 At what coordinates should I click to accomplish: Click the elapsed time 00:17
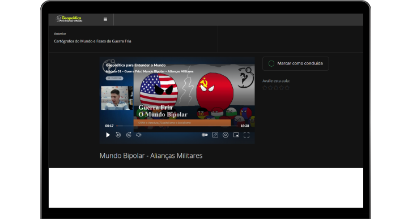click(x=109, y=126)
